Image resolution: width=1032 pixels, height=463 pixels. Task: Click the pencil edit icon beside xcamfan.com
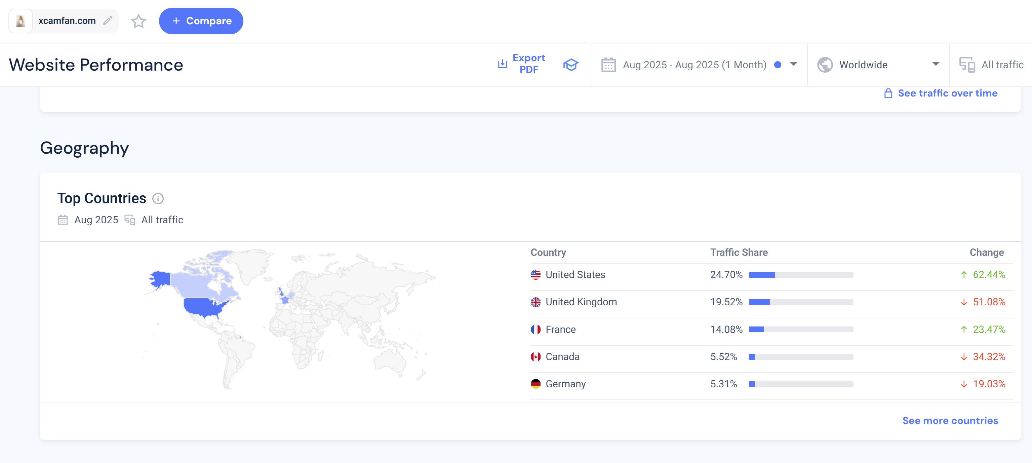pos(107,21)
